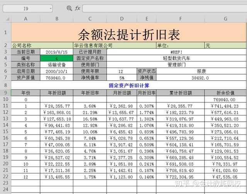Click the fx insert function icon

[77, 8]
